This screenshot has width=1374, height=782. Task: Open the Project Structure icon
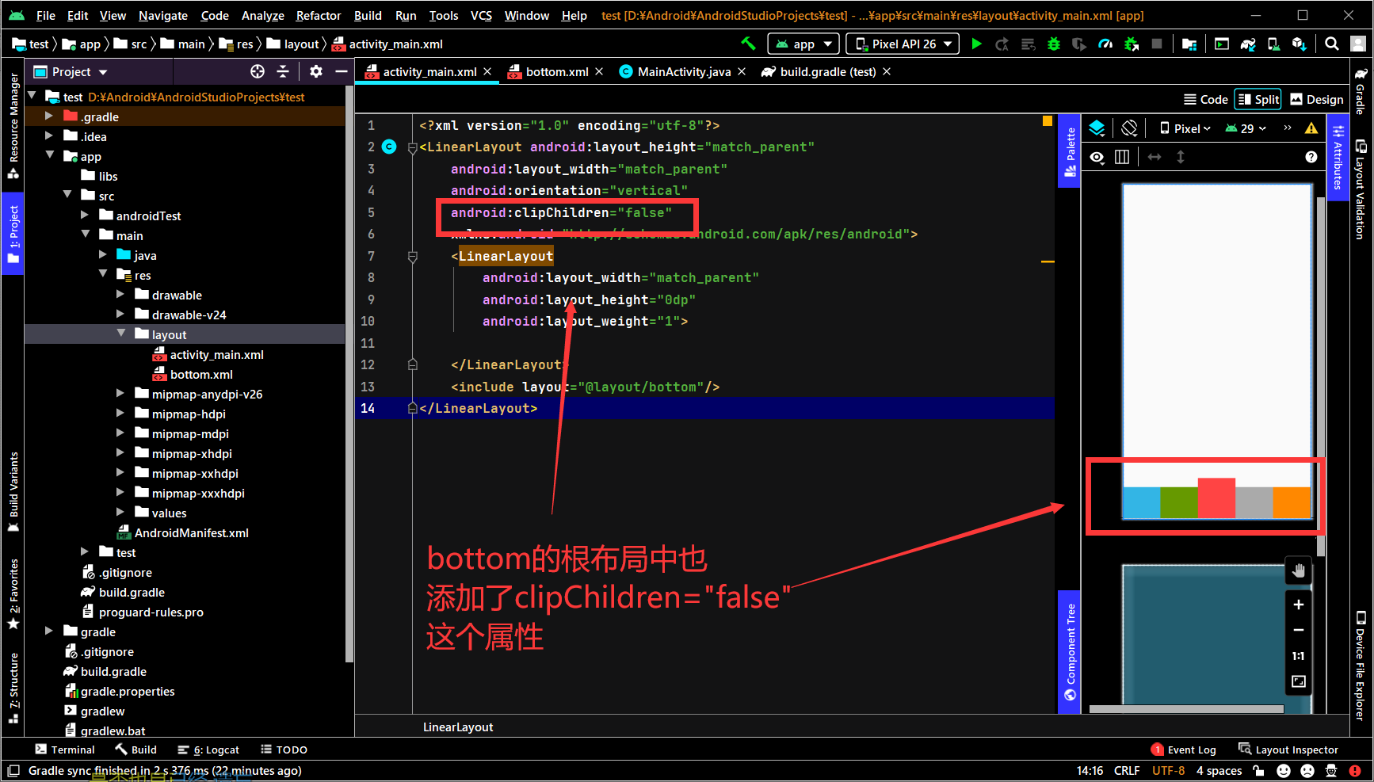coord(1189,44)
